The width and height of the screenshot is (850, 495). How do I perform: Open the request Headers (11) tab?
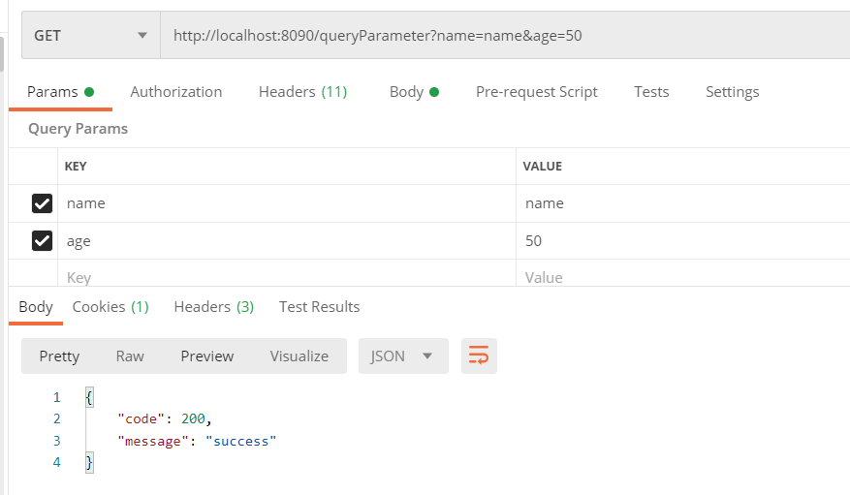coord(302,92)
